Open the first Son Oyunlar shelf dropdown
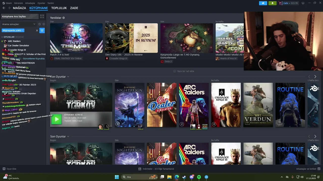 point(68,77)
